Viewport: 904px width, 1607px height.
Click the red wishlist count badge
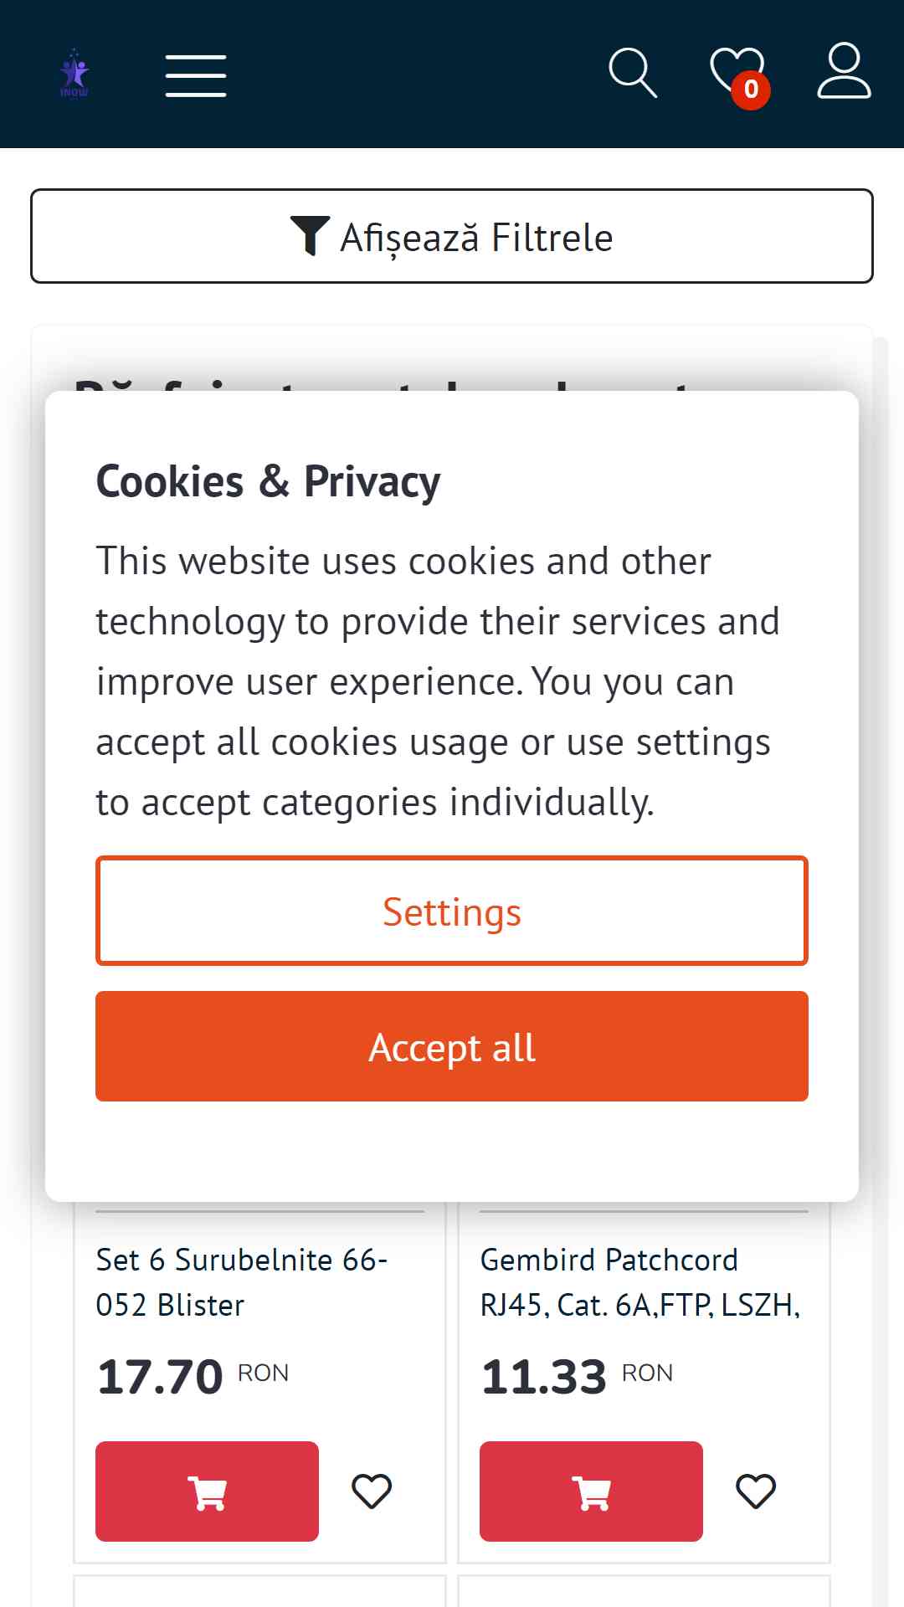point(751,89)
